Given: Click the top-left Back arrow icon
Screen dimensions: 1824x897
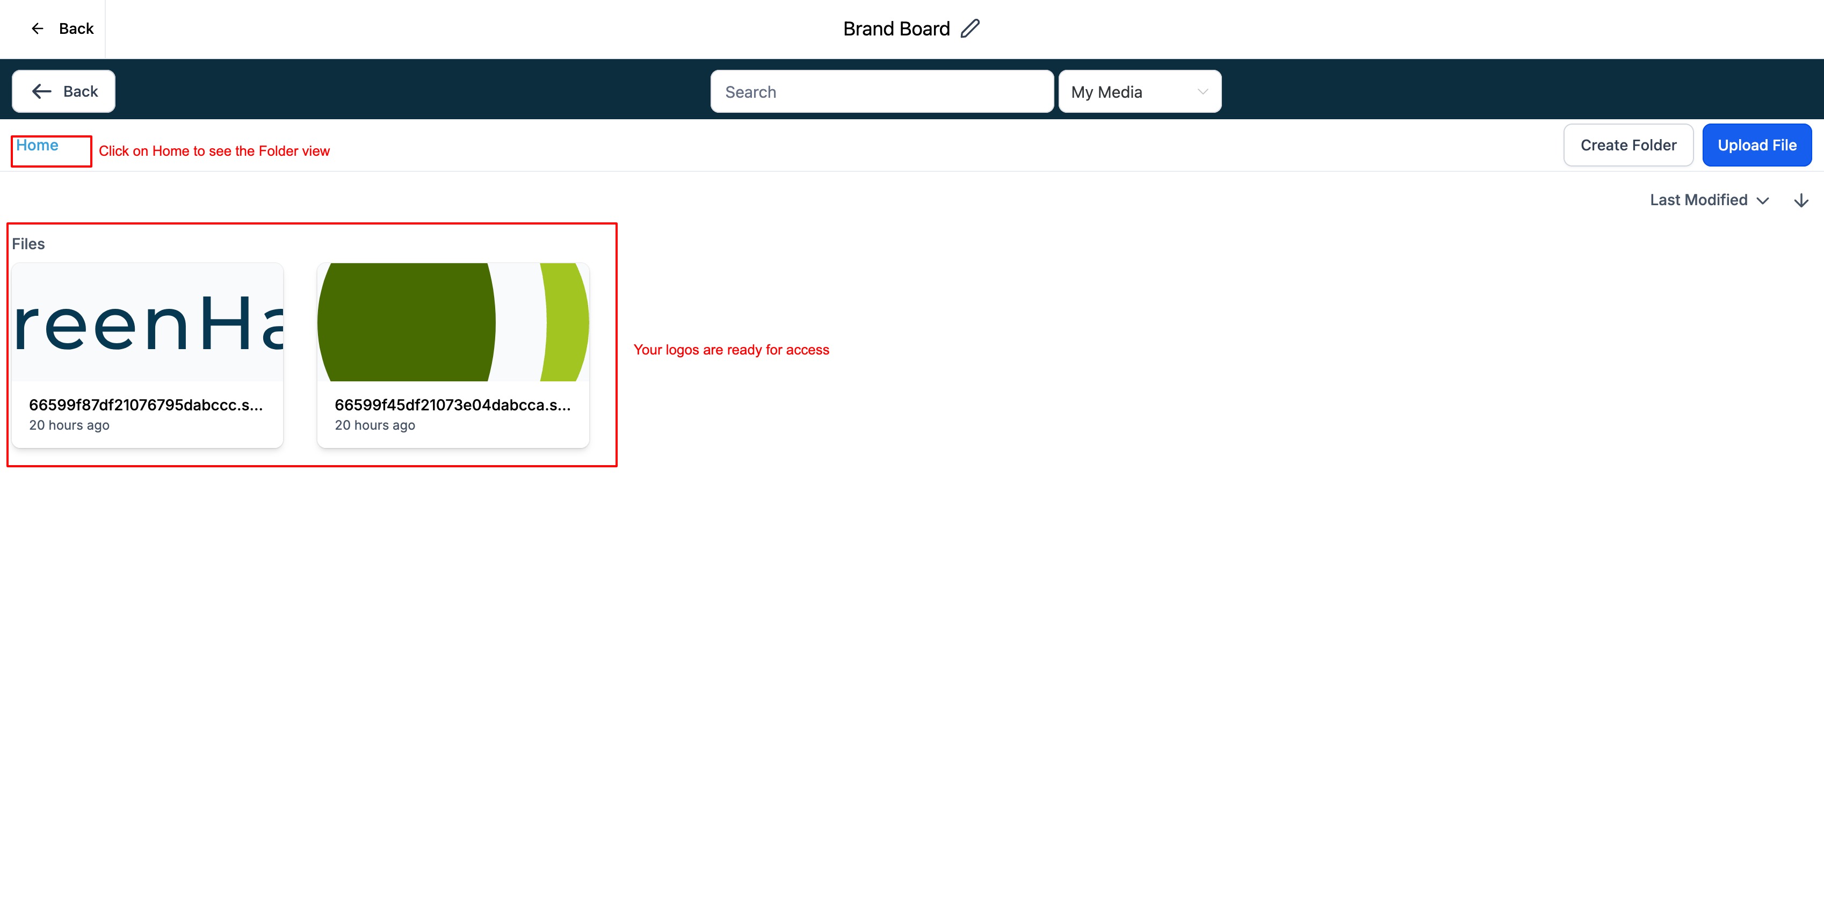Looking at the screenshot, I should coord(38,28).
